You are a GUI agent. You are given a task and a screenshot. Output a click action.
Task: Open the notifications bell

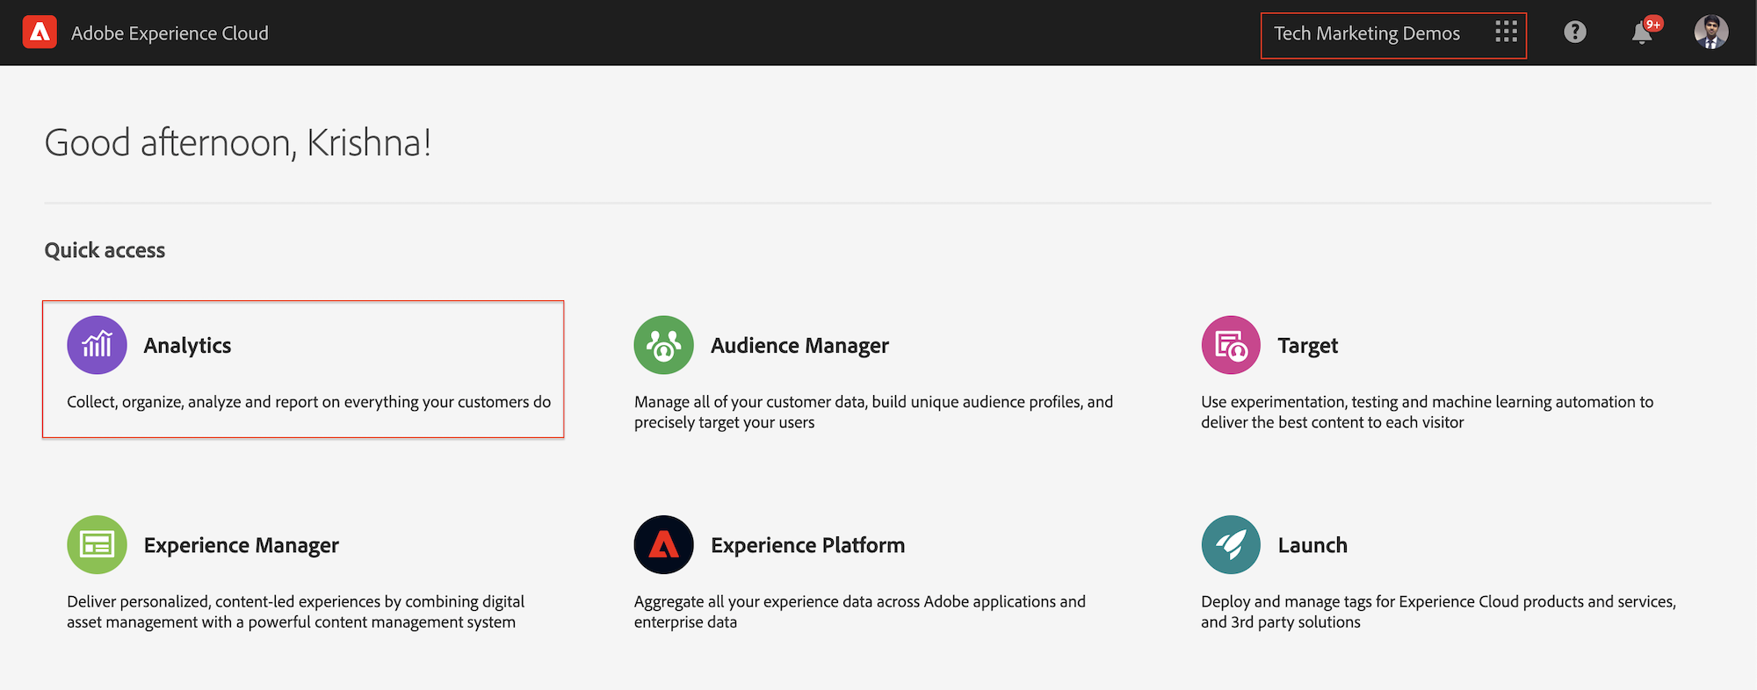(x=1641, y=33)
